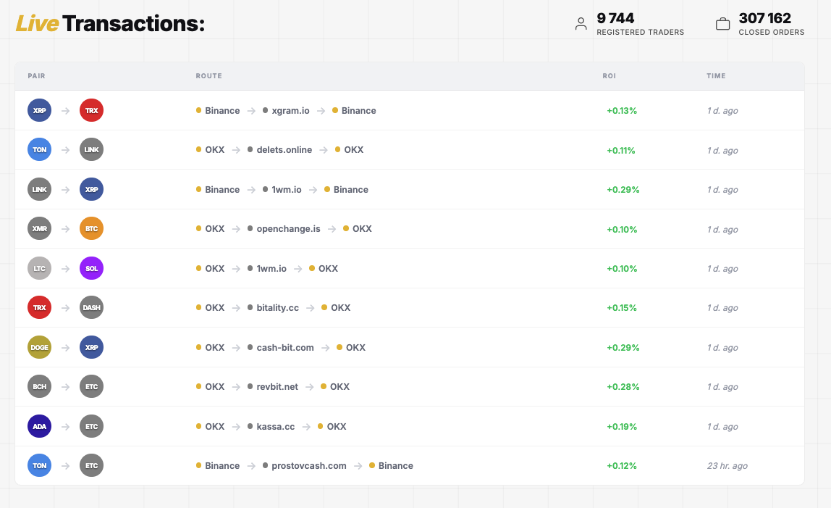The image size is (831, 508).
Task: Click the Live Transactions heading
Action: pyautogui.click(x=110, y=24)
